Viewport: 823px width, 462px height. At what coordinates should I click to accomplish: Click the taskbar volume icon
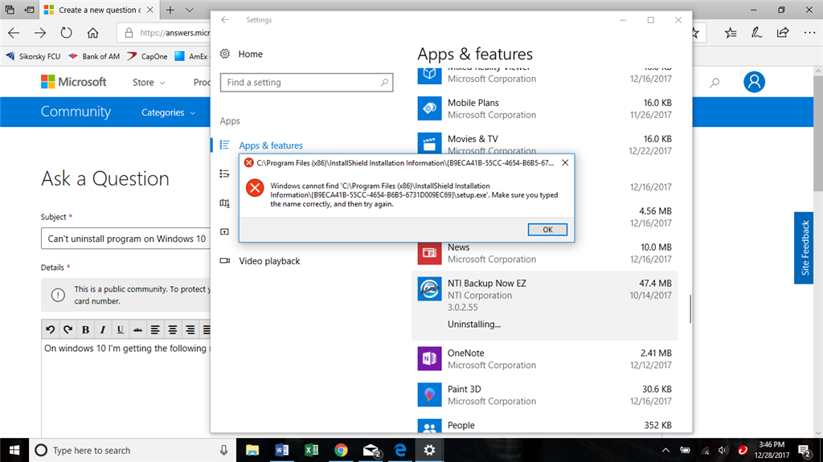click(723, 450)
